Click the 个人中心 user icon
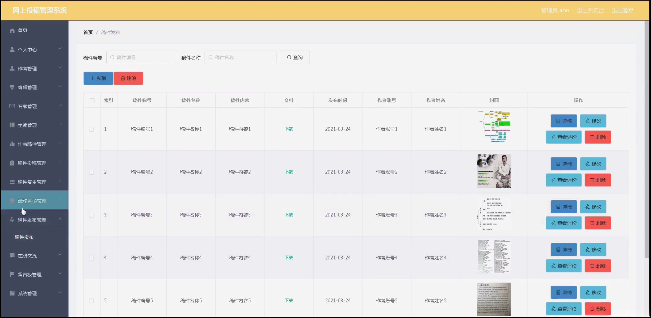 point(12,50)
